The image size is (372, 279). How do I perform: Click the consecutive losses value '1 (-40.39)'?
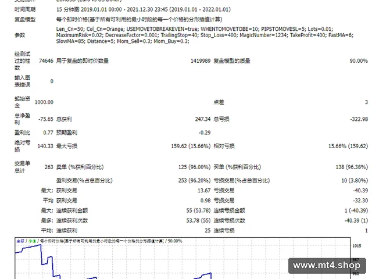tap(356, 210)
